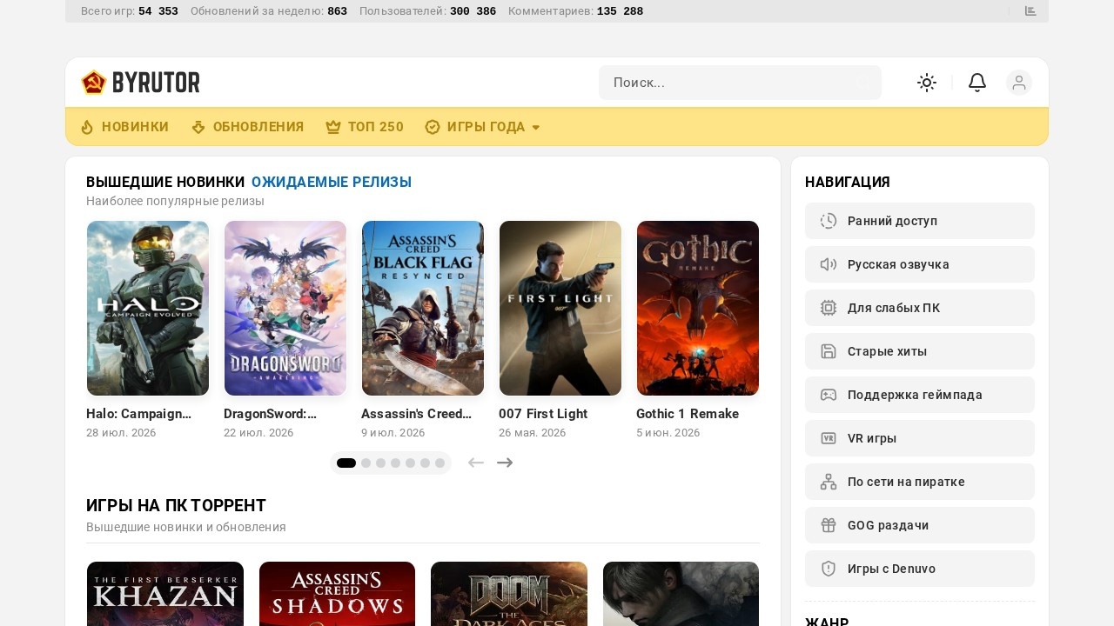Click the total games count "54 353"
Screen dimensions: 1114x626
point(158,11)
